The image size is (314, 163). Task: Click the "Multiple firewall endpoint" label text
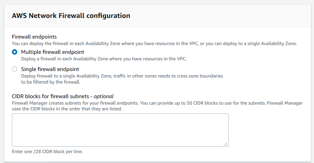click(x=53, y=52)
